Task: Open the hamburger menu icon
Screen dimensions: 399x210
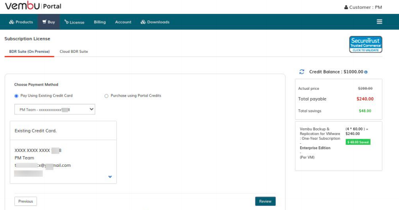Action: tap(379, 22)
